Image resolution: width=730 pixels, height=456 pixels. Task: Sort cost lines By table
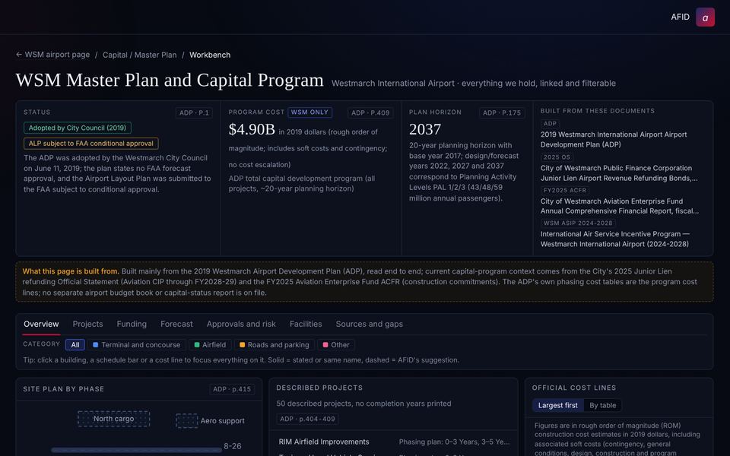602,405
